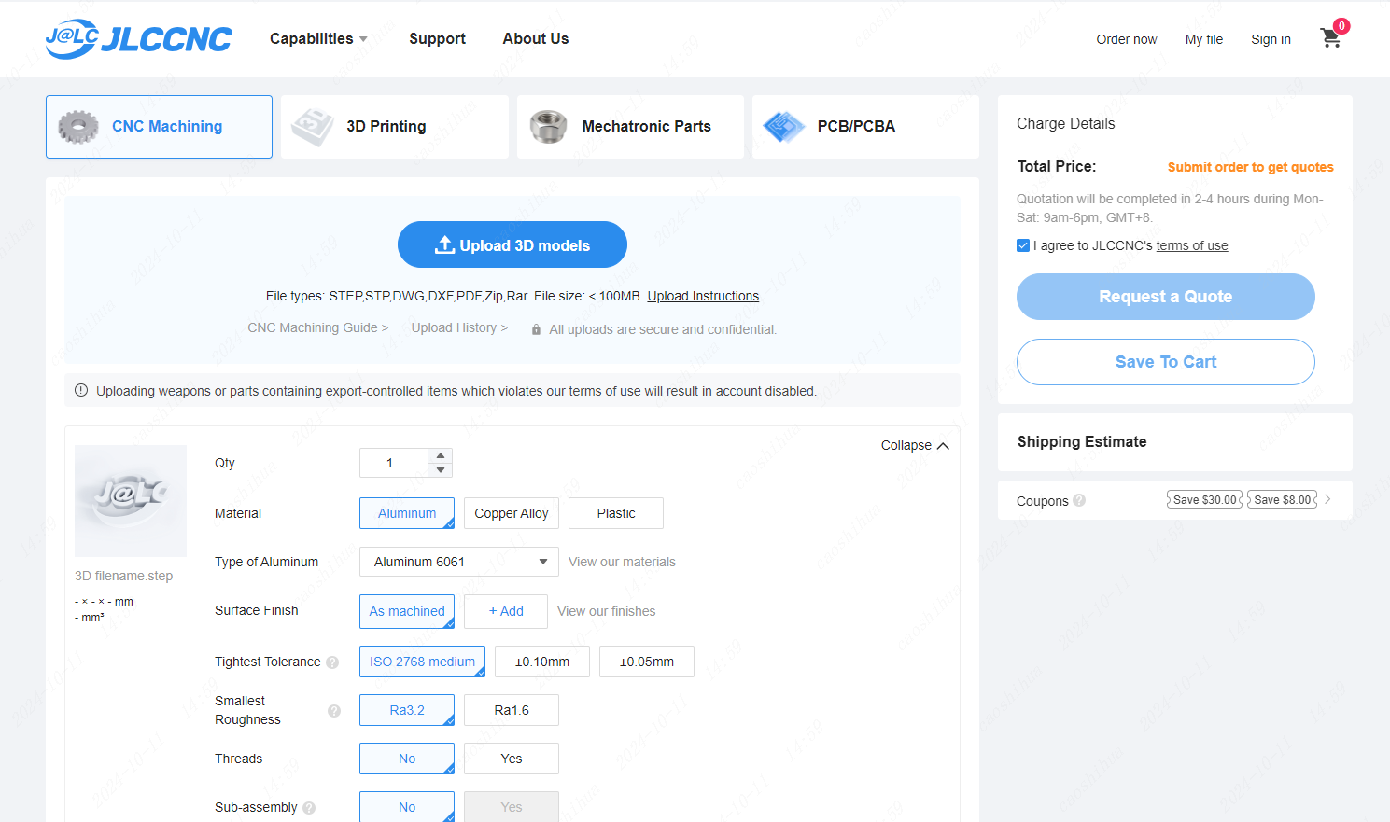Image resolution: width=1390 pixels, height=822 pixels.
Task: Open terms of use link in warning notice
Action: [605, 391]
